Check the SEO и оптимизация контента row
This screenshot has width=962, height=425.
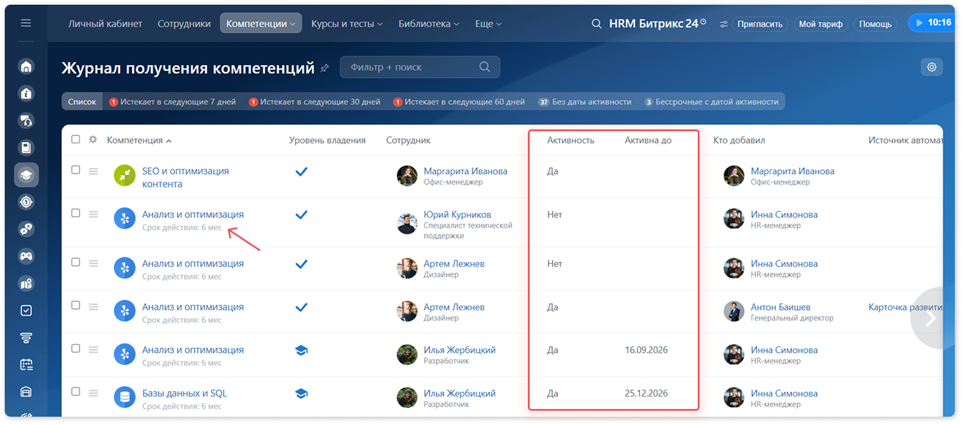(75, 170)
